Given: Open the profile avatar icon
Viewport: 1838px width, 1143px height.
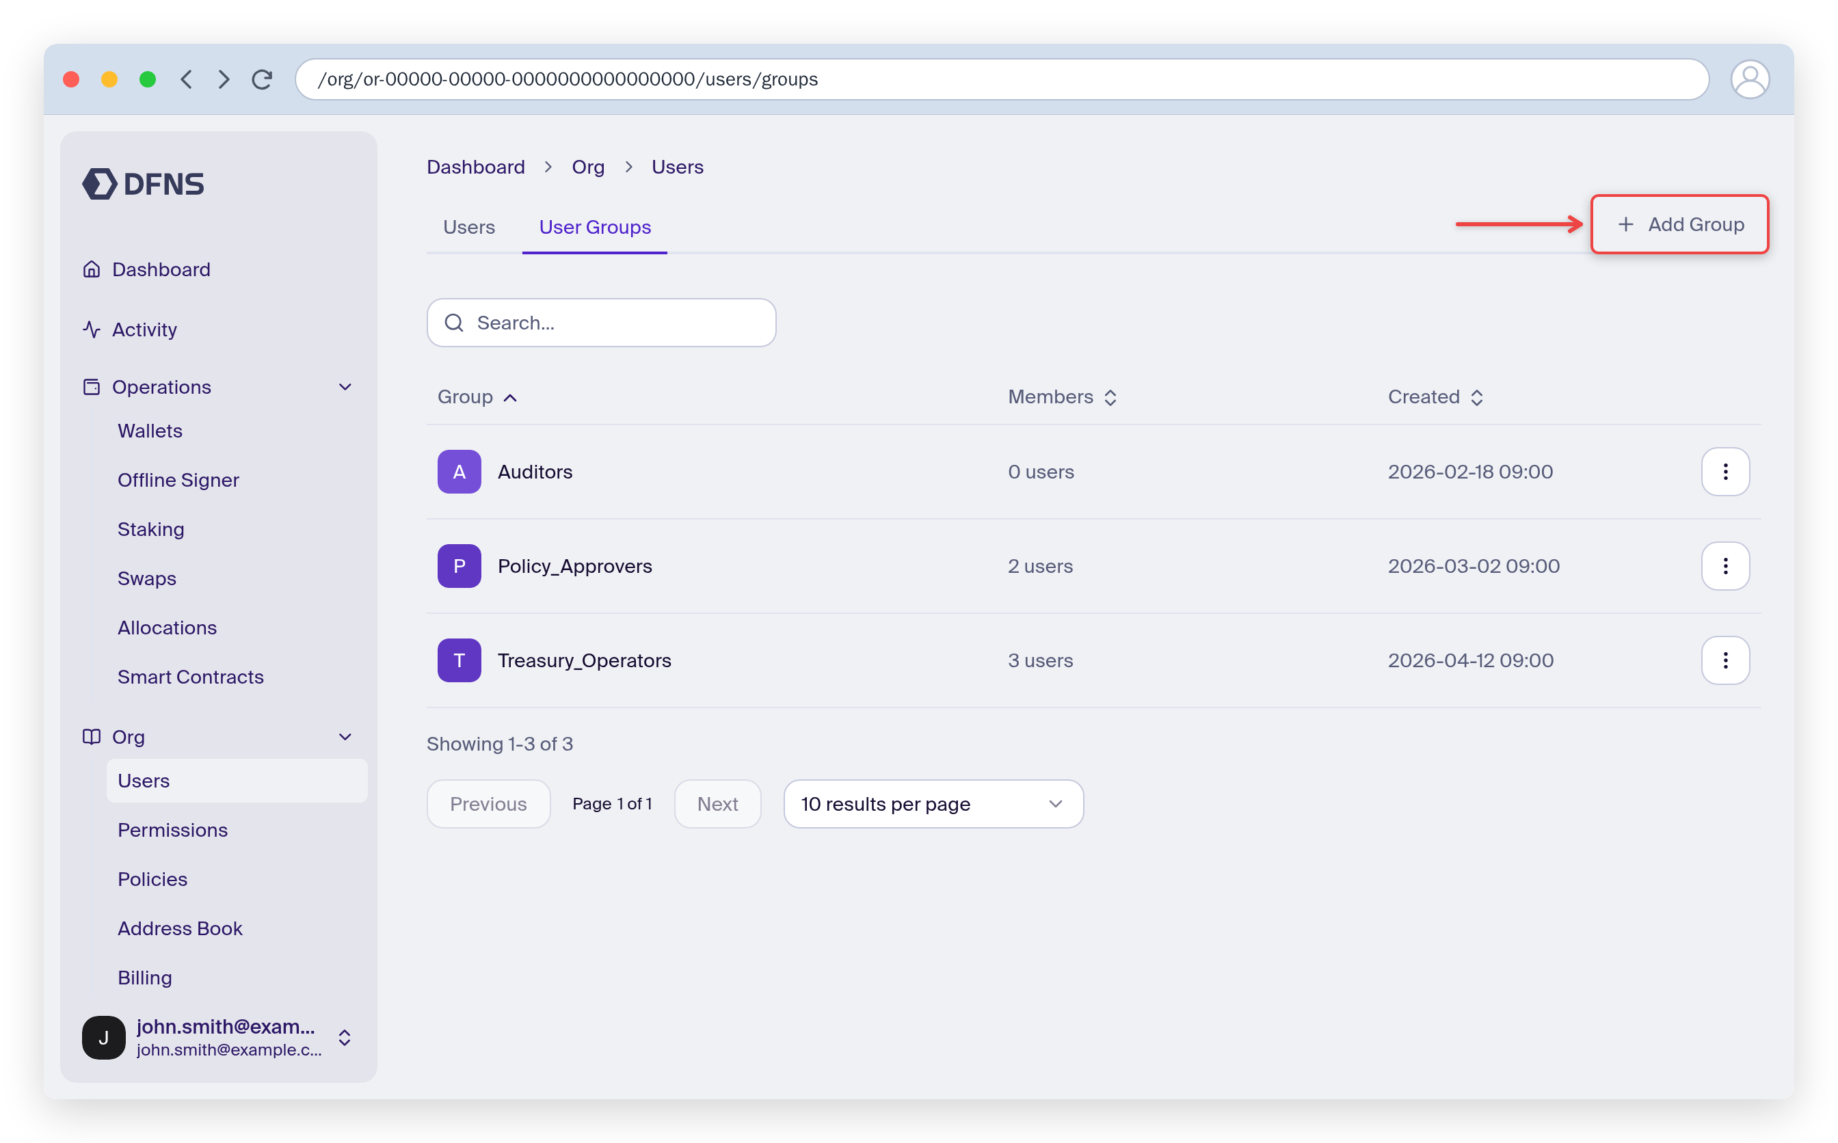Looking at the screenshot, I should 1749,79.
